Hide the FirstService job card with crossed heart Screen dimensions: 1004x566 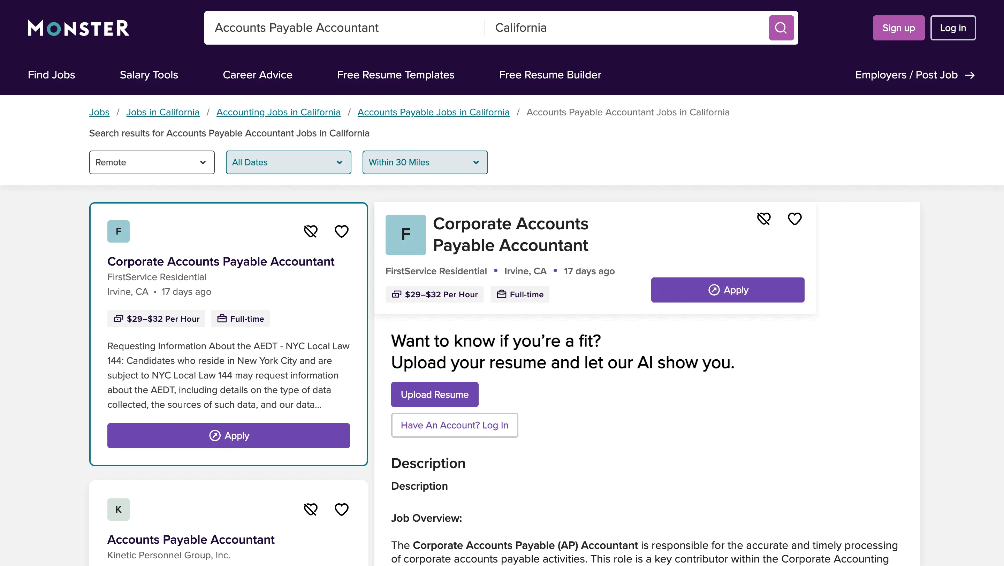pos(311,231)
